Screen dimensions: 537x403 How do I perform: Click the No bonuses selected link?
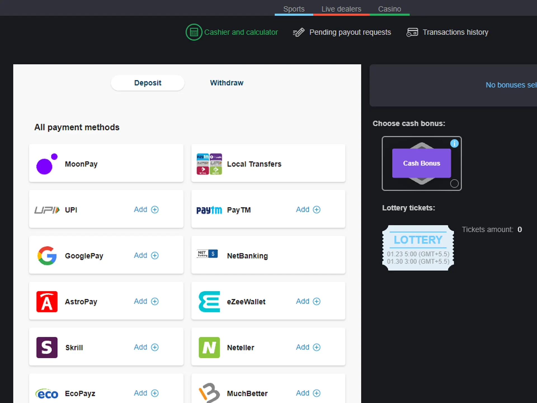point(511,85)
